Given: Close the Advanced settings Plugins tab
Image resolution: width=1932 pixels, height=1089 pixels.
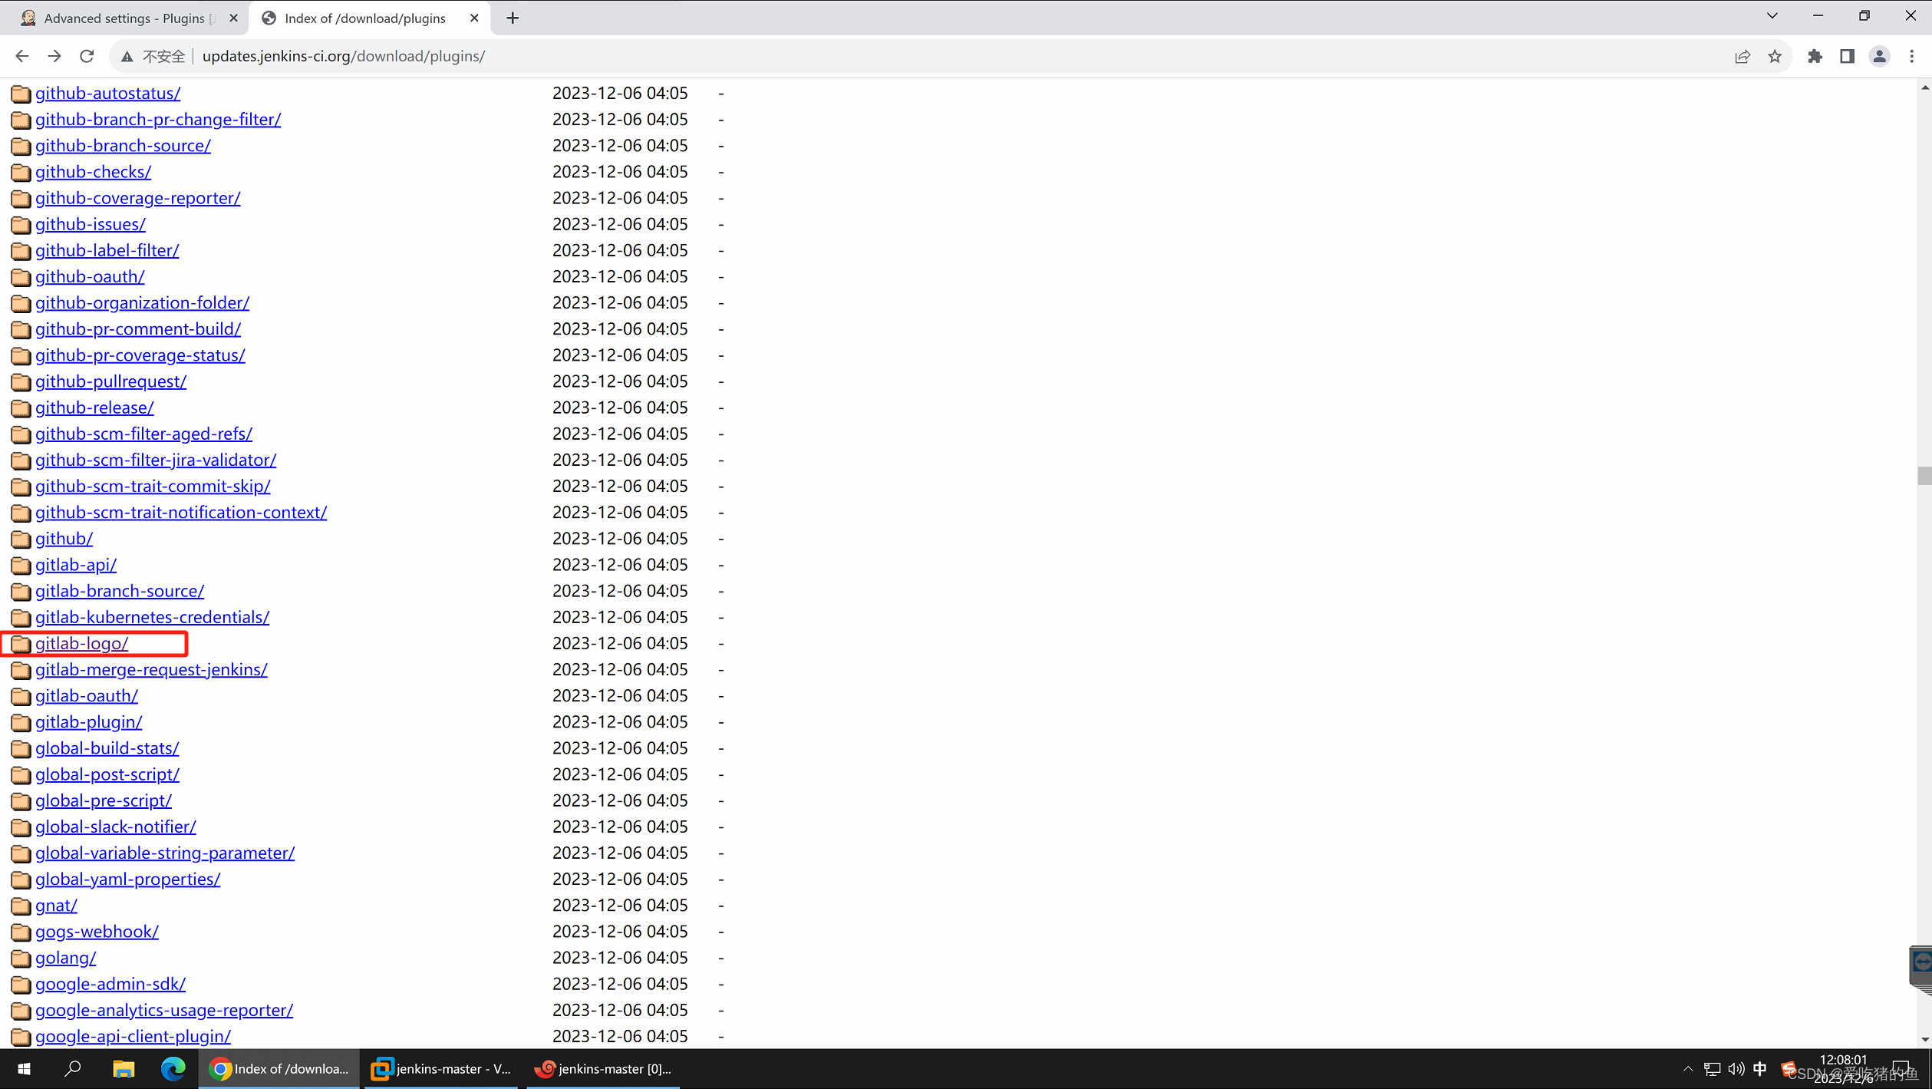Looking at the screenshot, I should coord(234,18).
